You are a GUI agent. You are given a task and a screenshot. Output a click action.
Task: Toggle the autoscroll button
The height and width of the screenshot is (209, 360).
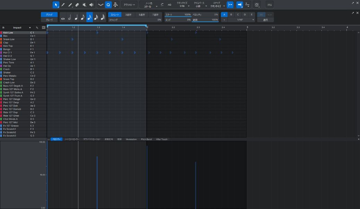click(x=240, y=5)
